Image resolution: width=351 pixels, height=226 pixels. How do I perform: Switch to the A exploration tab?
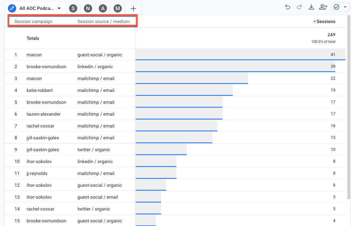pyautogui.click(x=103, y=9)
